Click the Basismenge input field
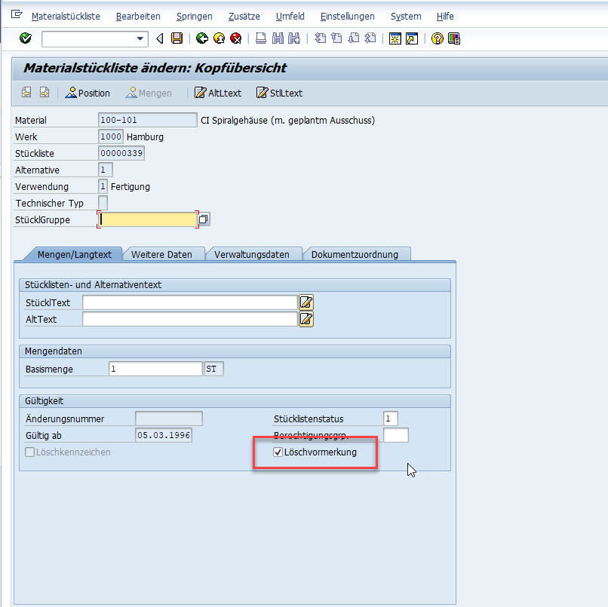Viewport: 608px width, 607px height. 155,369
